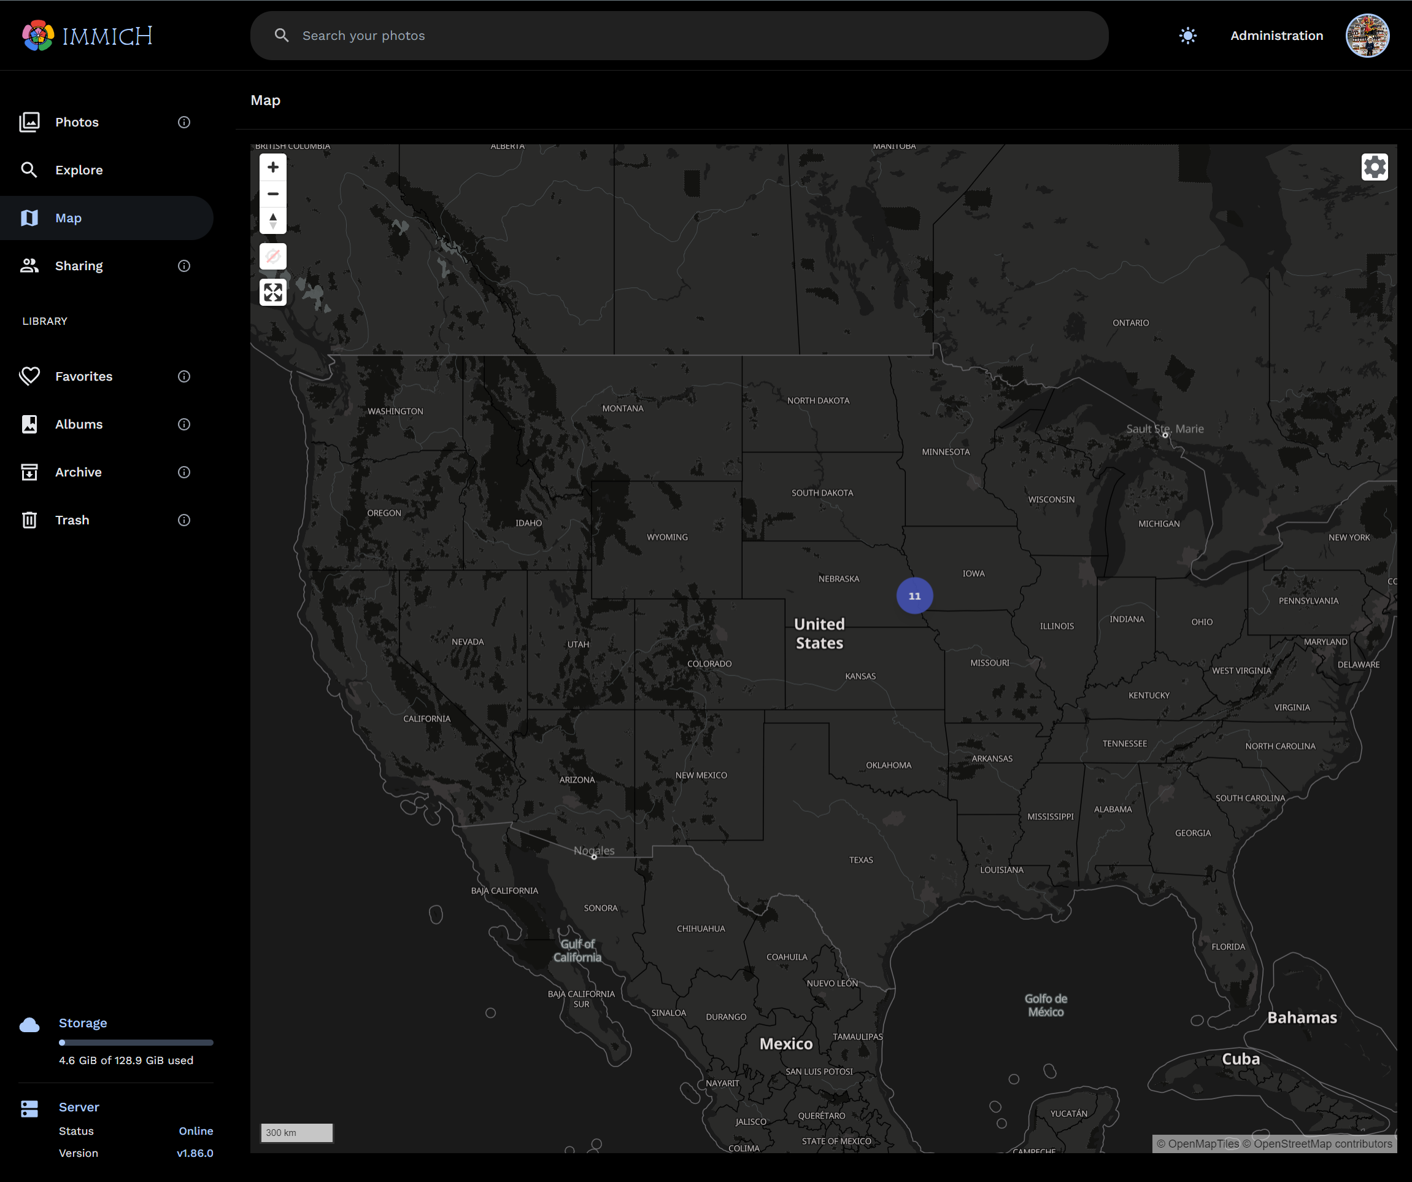Click the zoom in button on map

point(272,166)
